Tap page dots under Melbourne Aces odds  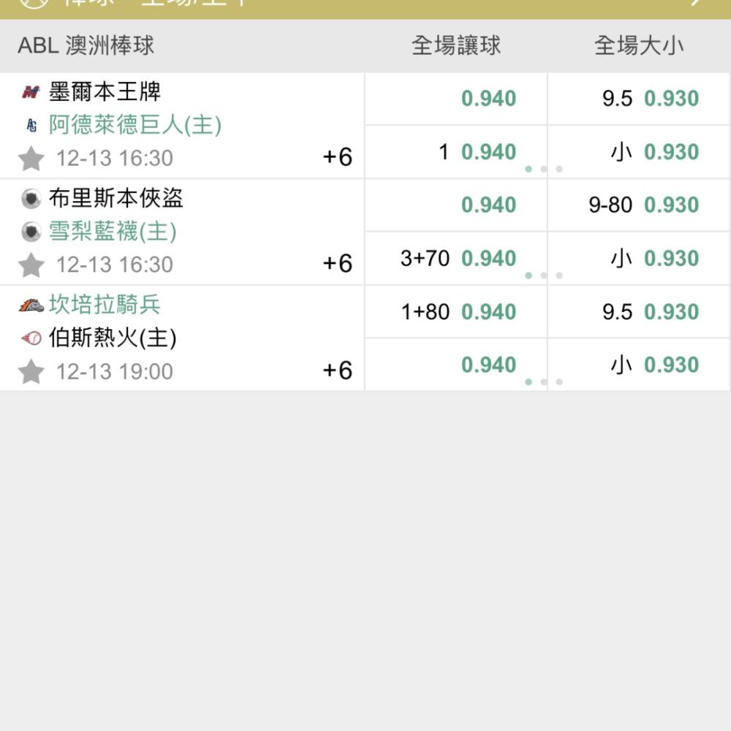[x=544, y=170]
